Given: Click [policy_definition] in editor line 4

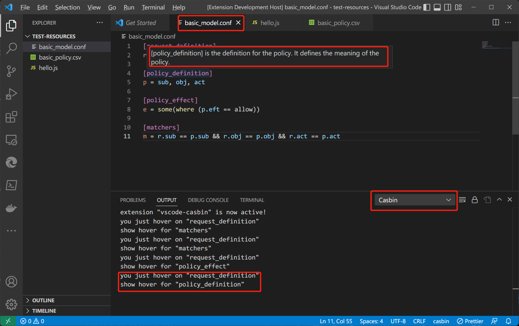Looking at the screenshot, I should [x=178, y=73].
